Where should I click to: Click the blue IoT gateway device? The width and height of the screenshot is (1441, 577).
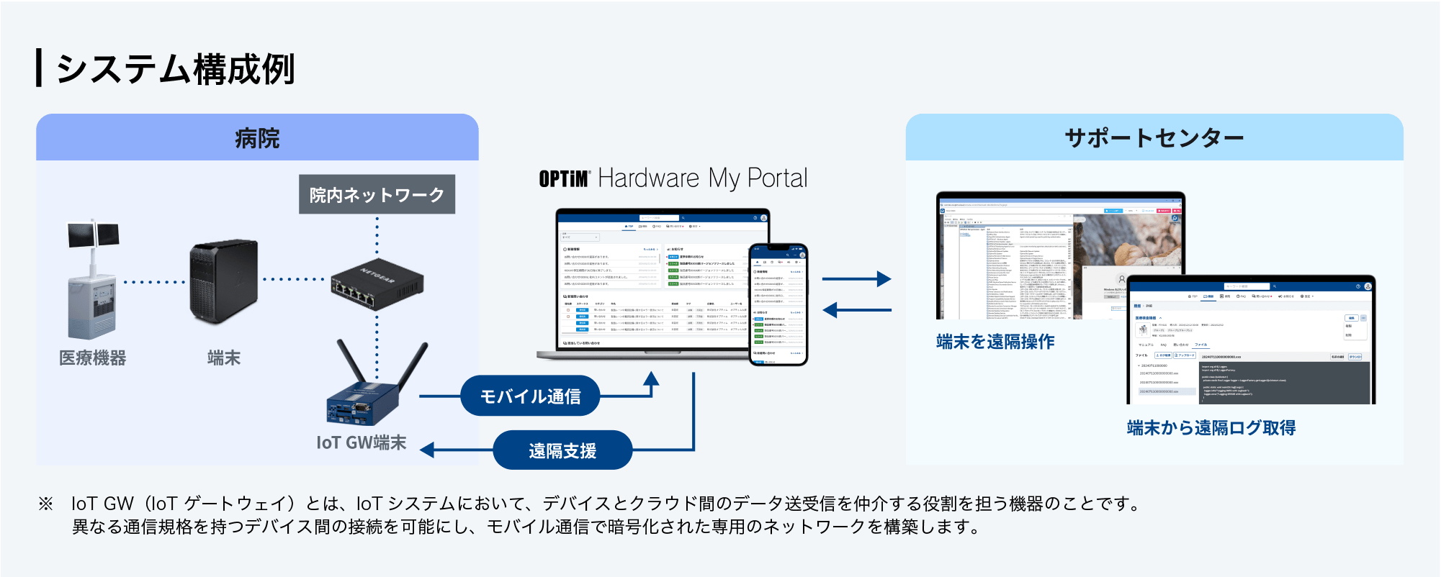tap(364, 404)
